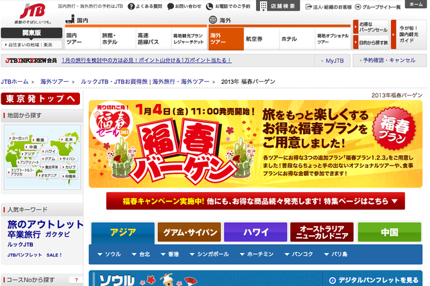Select エジプト・トルコ・アフリカ on the map
Viewport: 430px width, 286px height.
pos(21,172)
